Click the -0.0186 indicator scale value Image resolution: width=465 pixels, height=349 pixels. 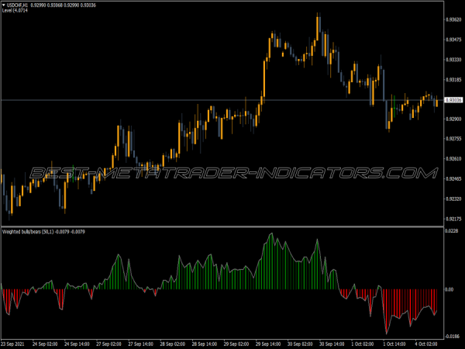coord(453,337)
